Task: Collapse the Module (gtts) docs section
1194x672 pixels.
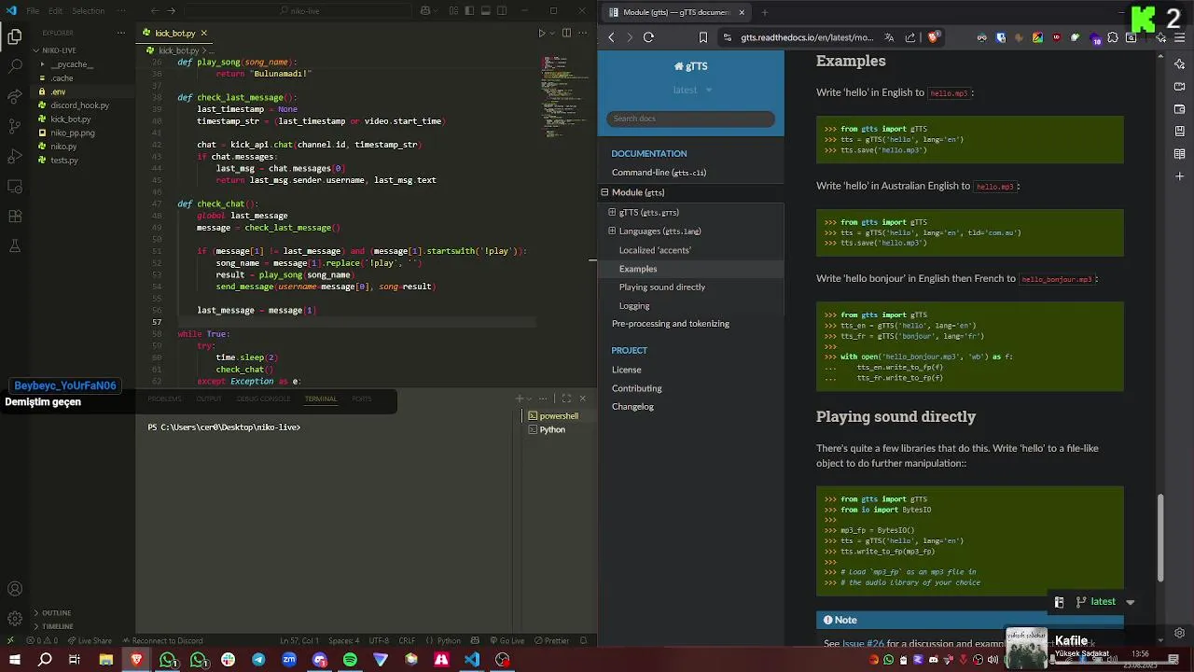Action: [x=604, y=192]
